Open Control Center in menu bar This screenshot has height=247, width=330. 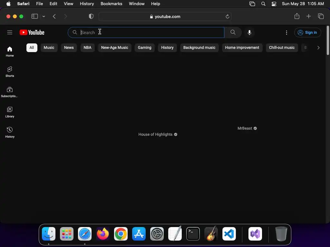coord(274,4)
